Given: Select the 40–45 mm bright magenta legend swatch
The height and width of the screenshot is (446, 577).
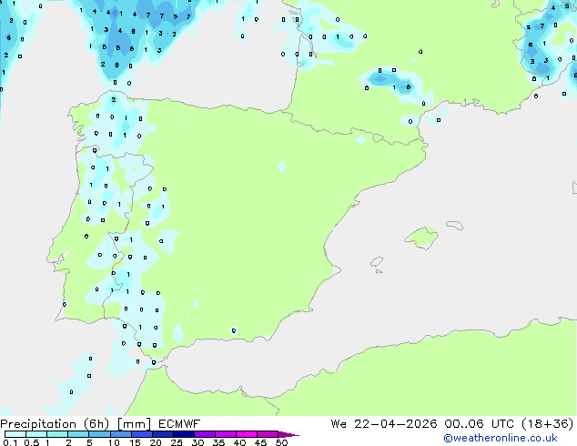Looking at the screenshot, I should [x=247, y=434].
